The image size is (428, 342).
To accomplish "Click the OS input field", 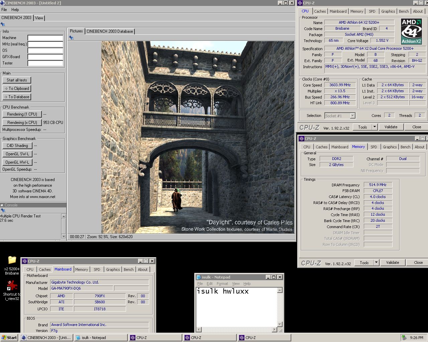I will pos(45,50).
